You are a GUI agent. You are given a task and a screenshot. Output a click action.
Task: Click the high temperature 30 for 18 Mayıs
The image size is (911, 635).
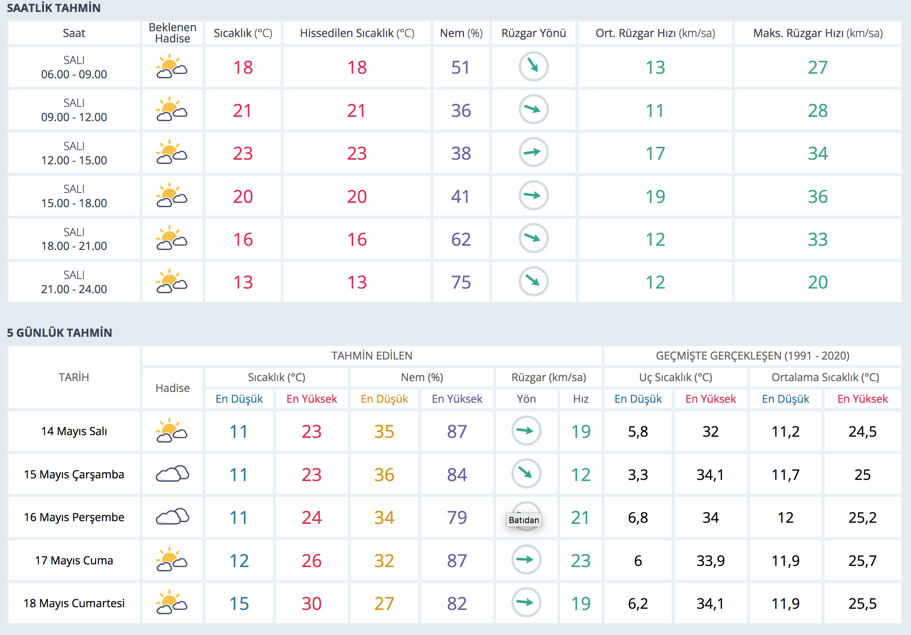tap(311, 603)
